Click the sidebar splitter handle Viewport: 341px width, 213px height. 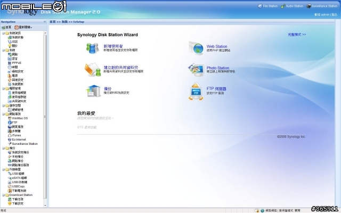pyautogui.click(x=45, y=117)
